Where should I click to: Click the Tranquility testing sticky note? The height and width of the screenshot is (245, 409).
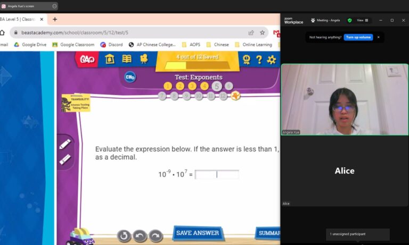pyautogui.click(x=76, y=103)
